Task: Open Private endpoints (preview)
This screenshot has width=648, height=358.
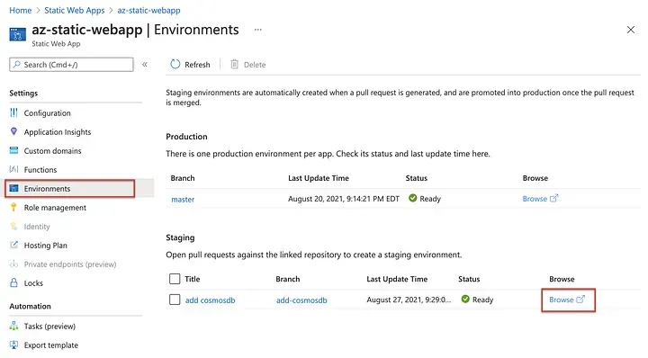Action: pyautogui.click(x=70, y=264)
